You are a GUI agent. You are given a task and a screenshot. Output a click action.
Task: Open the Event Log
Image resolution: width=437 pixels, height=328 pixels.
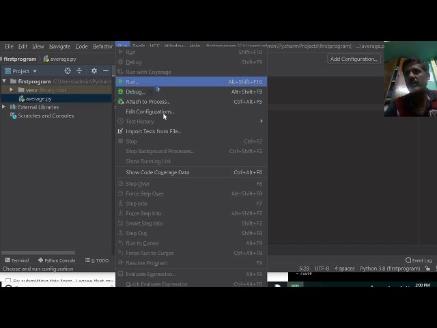[419, 260]
